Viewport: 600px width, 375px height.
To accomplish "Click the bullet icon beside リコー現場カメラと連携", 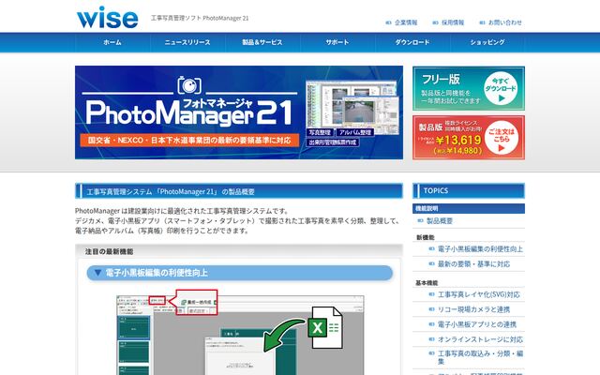I will pos(431,309).
